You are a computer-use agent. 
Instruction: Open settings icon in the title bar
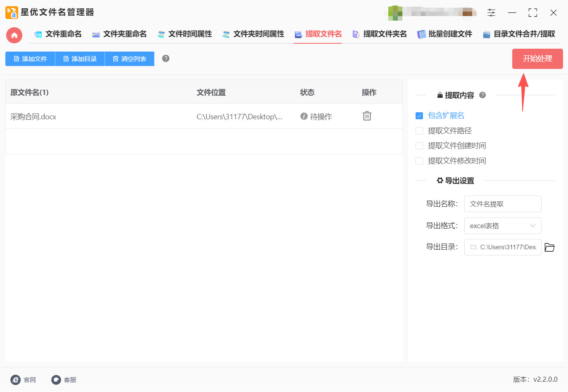(x=491, y=13)
